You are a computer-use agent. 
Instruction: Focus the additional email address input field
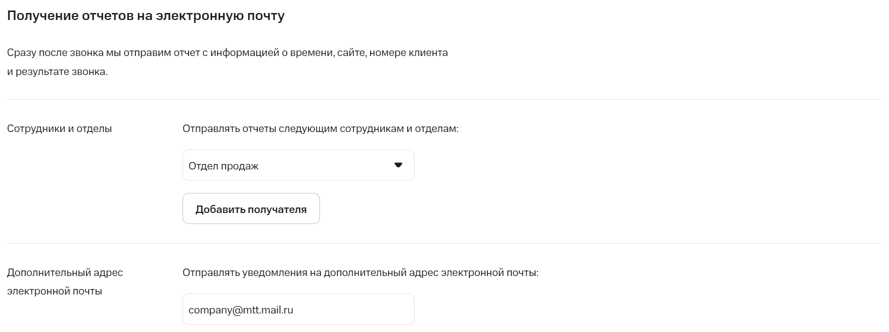(351, 309)
